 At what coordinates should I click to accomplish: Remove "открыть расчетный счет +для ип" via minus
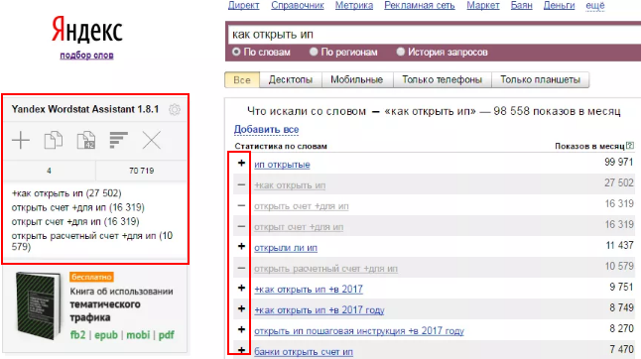pyautogui.click(x=241, y=268)
